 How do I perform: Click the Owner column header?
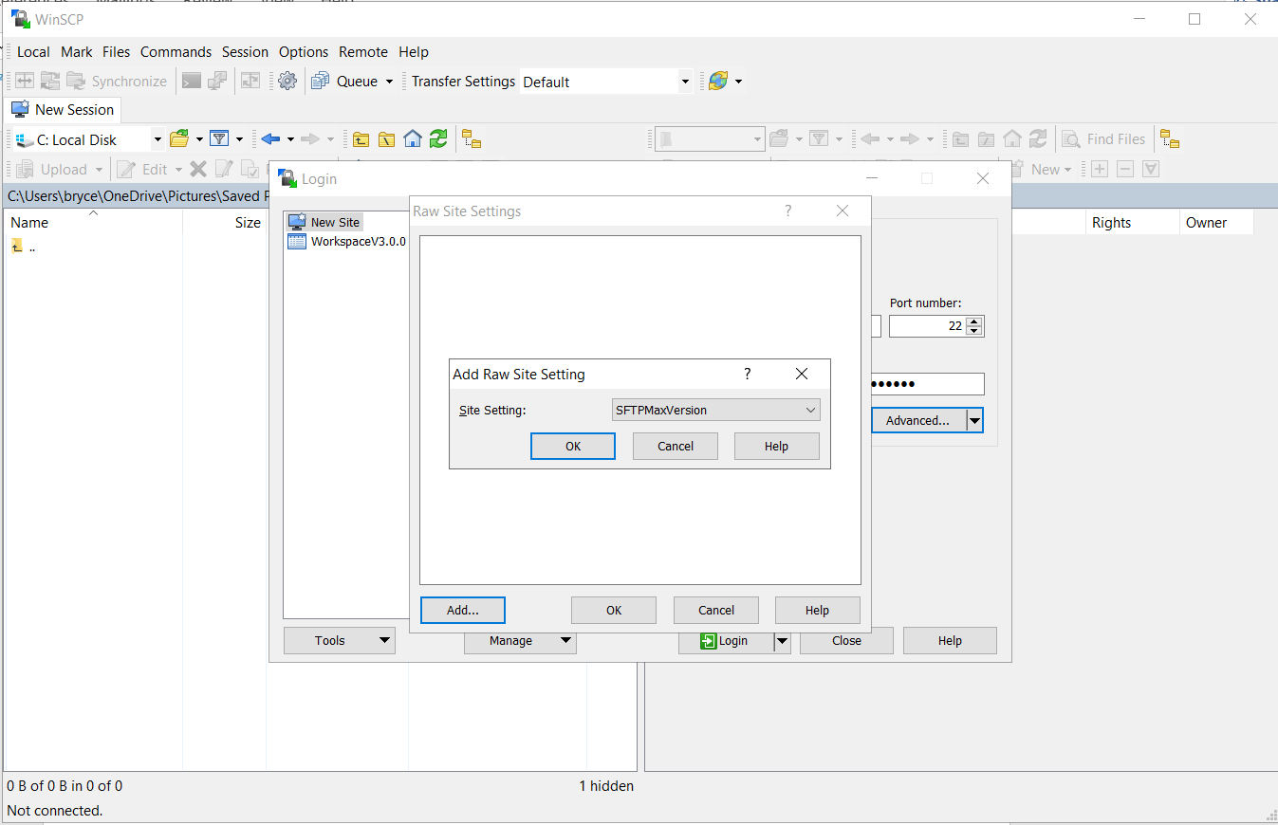coord(1215,222)
